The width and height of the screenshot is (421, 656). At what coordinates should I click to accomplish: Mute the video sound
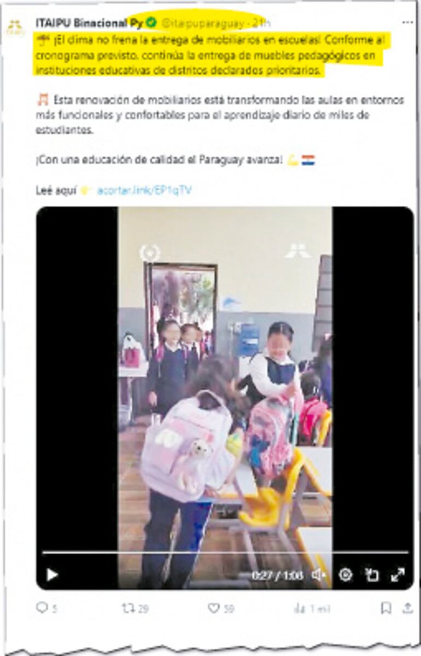tap(319, 575)
